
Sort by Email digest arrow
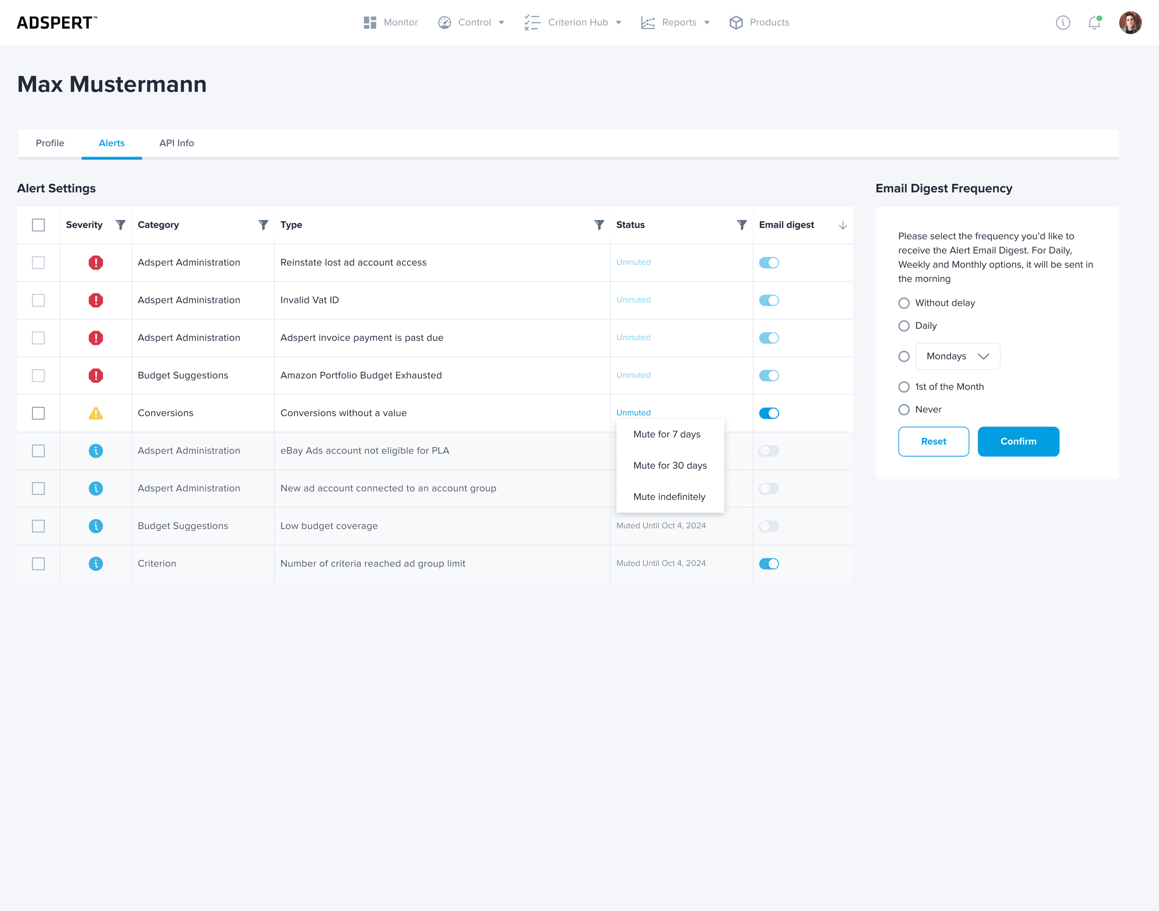pyautogui.click(x=843, y=225)
